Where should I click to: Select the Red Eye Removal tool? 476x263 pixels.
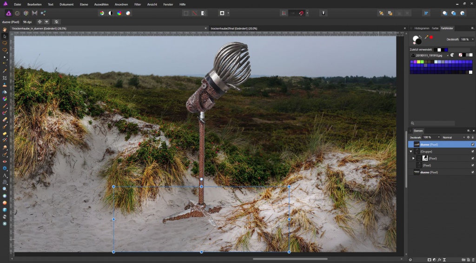pos(5,161)
